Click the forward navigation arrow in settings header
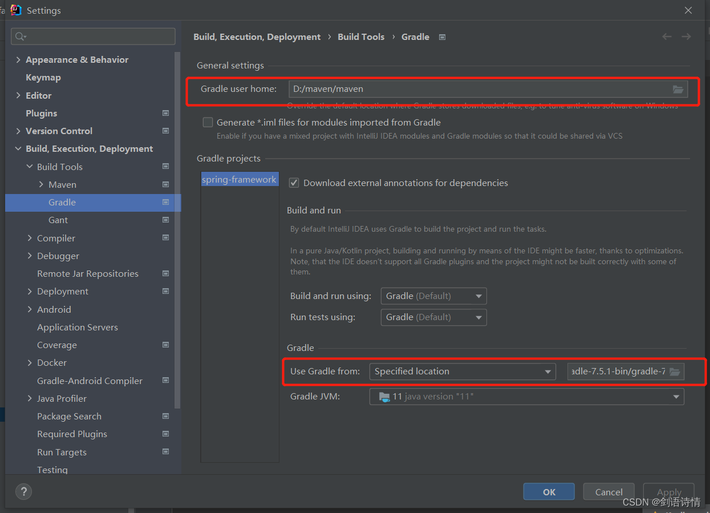Viewport: 710px width, 513px height. [x=686, y=37]
